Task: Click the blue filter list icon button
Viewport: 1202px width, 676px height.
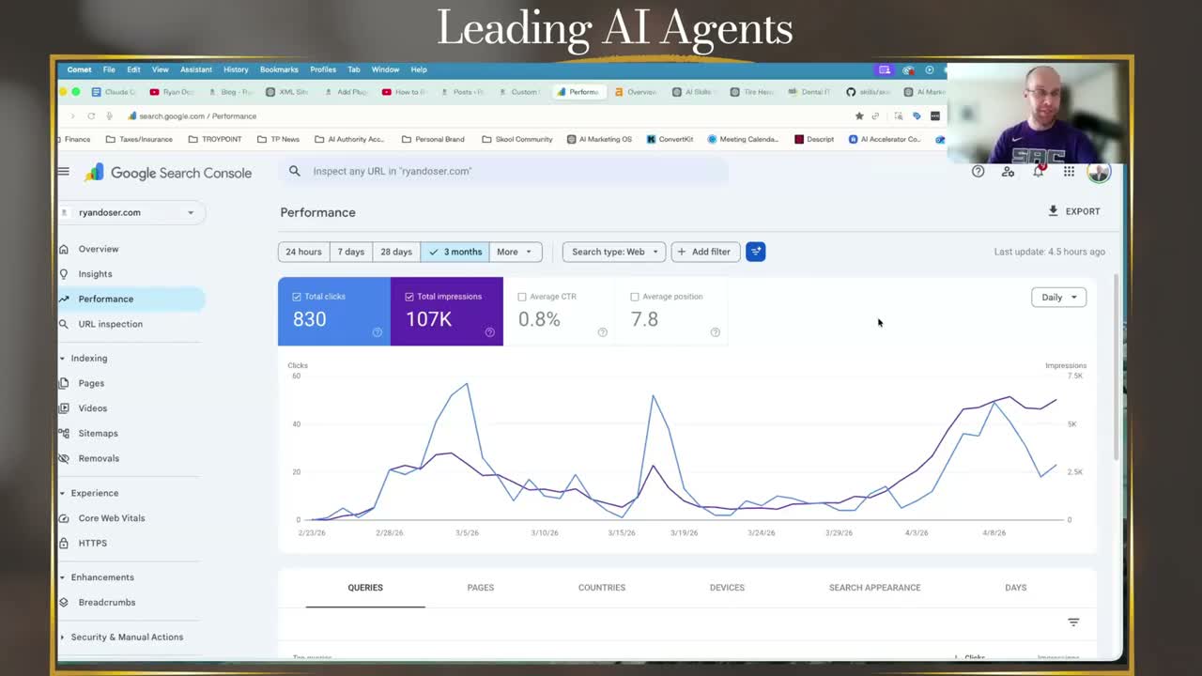Action: [756, 252]
